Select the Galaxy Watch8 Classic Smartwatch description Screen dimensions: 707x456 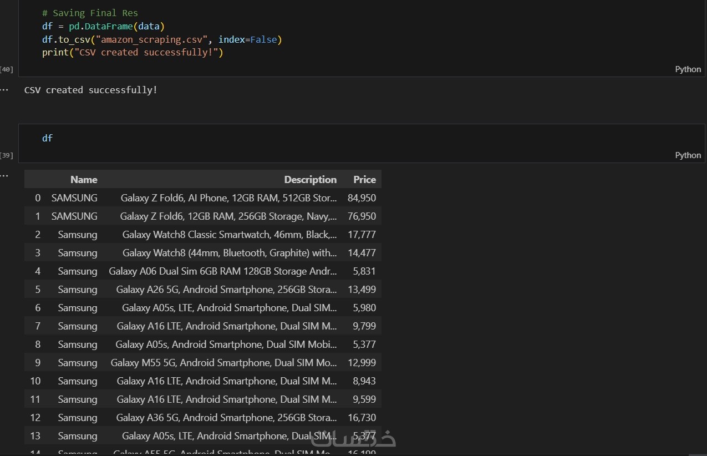pyautogui.click(x=229, y=235)
